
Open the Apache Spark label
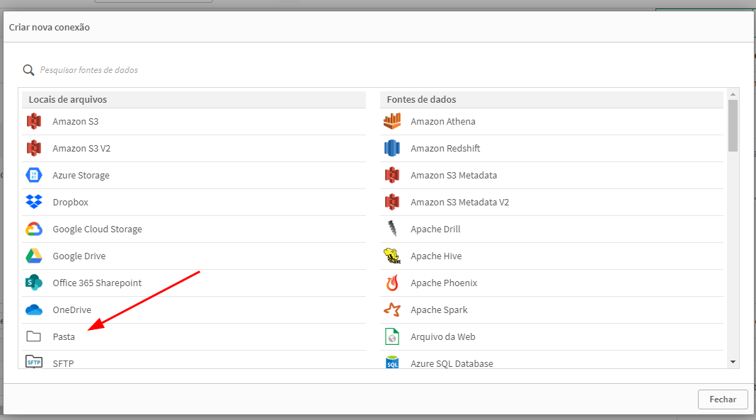coord(440,310)
